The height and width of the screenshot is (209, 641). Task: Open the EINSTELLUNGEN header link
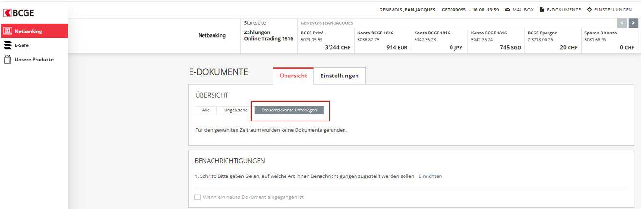point(613,10)
